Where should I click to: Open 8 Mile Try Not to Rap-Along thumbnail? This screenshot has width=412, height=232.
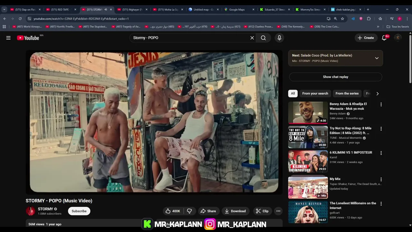click(308, 137)
